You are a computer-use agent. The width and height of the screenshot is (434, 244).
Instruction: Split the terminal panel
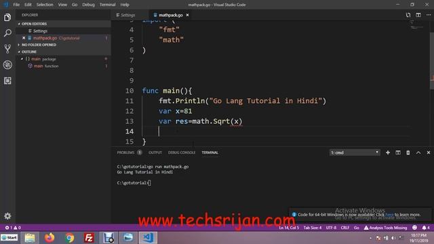[398, 152]
